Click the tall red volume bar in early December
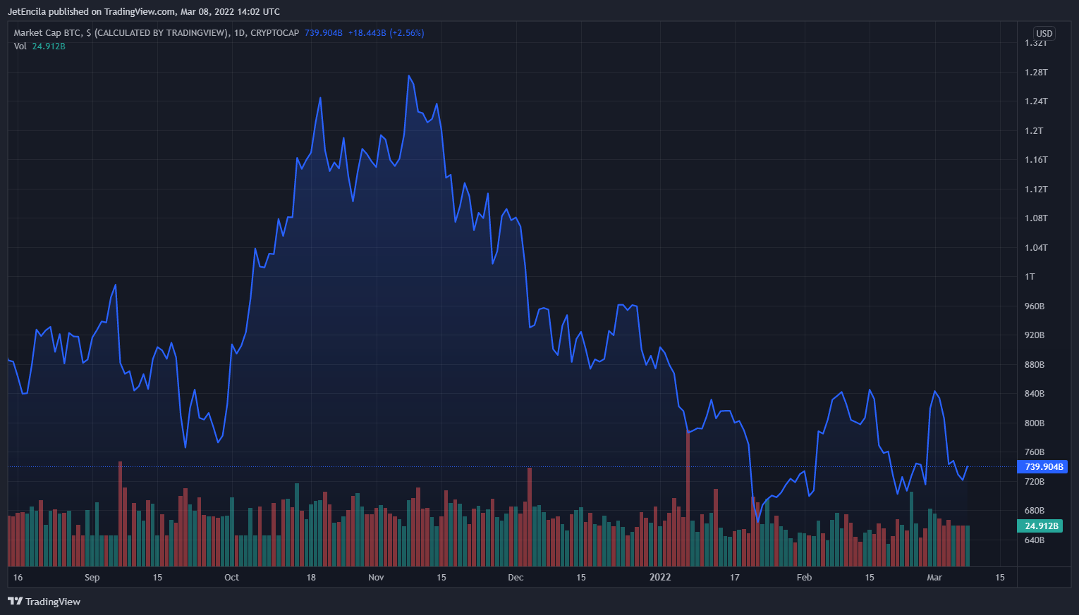 (x=530, y=517)
